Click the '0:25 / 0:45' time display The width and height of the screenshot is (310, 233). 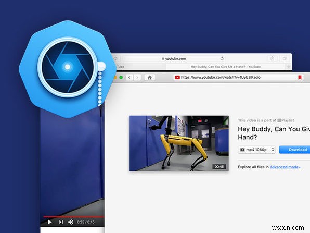point(86,222)
